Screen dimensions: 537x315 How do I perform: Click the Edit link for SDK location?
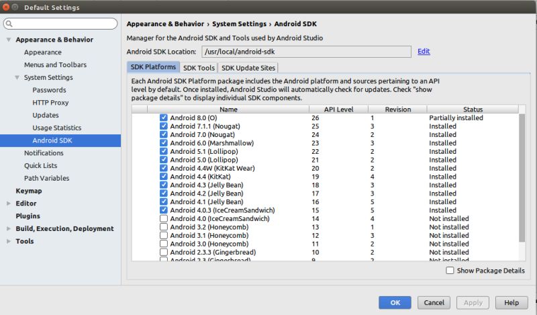coord(424,51)
